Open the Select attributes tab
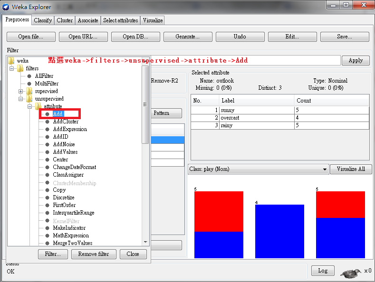The image size is (375, 282). [x=121, y=20]
